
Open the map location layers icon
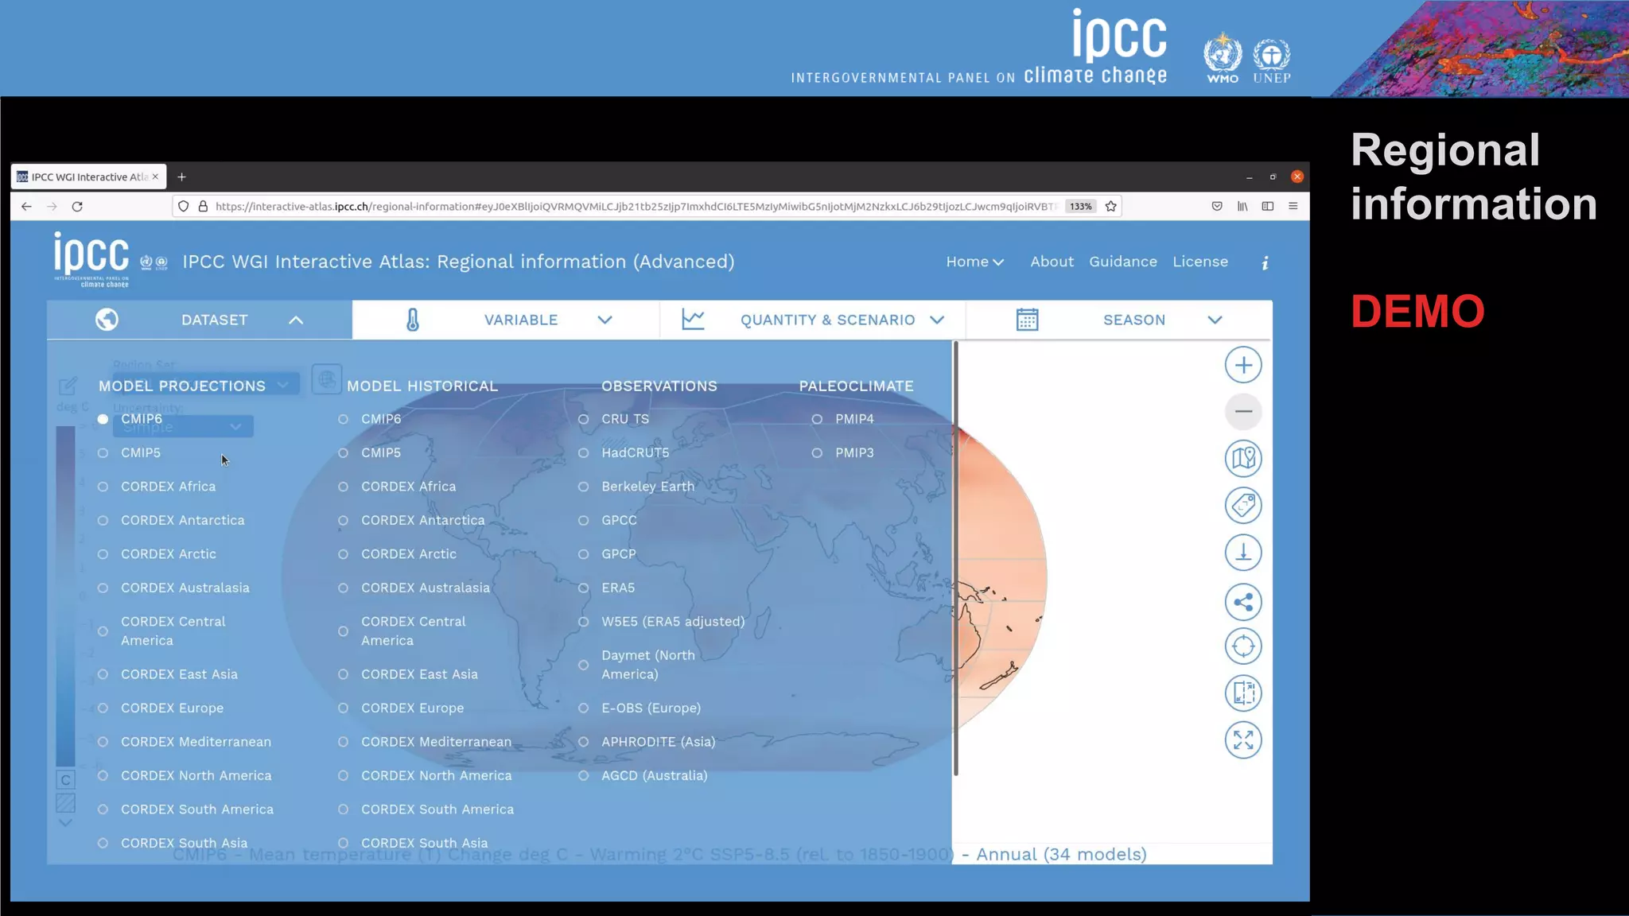tap(1243, 458)
